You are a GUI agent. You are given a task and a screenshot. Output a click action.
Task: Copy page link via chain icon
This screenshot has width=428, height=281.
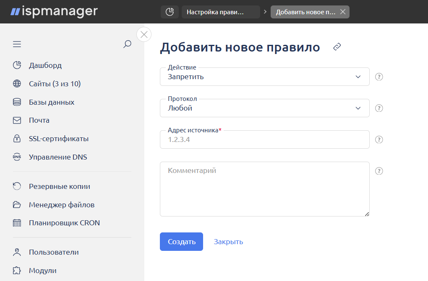[x=337, y=47]
